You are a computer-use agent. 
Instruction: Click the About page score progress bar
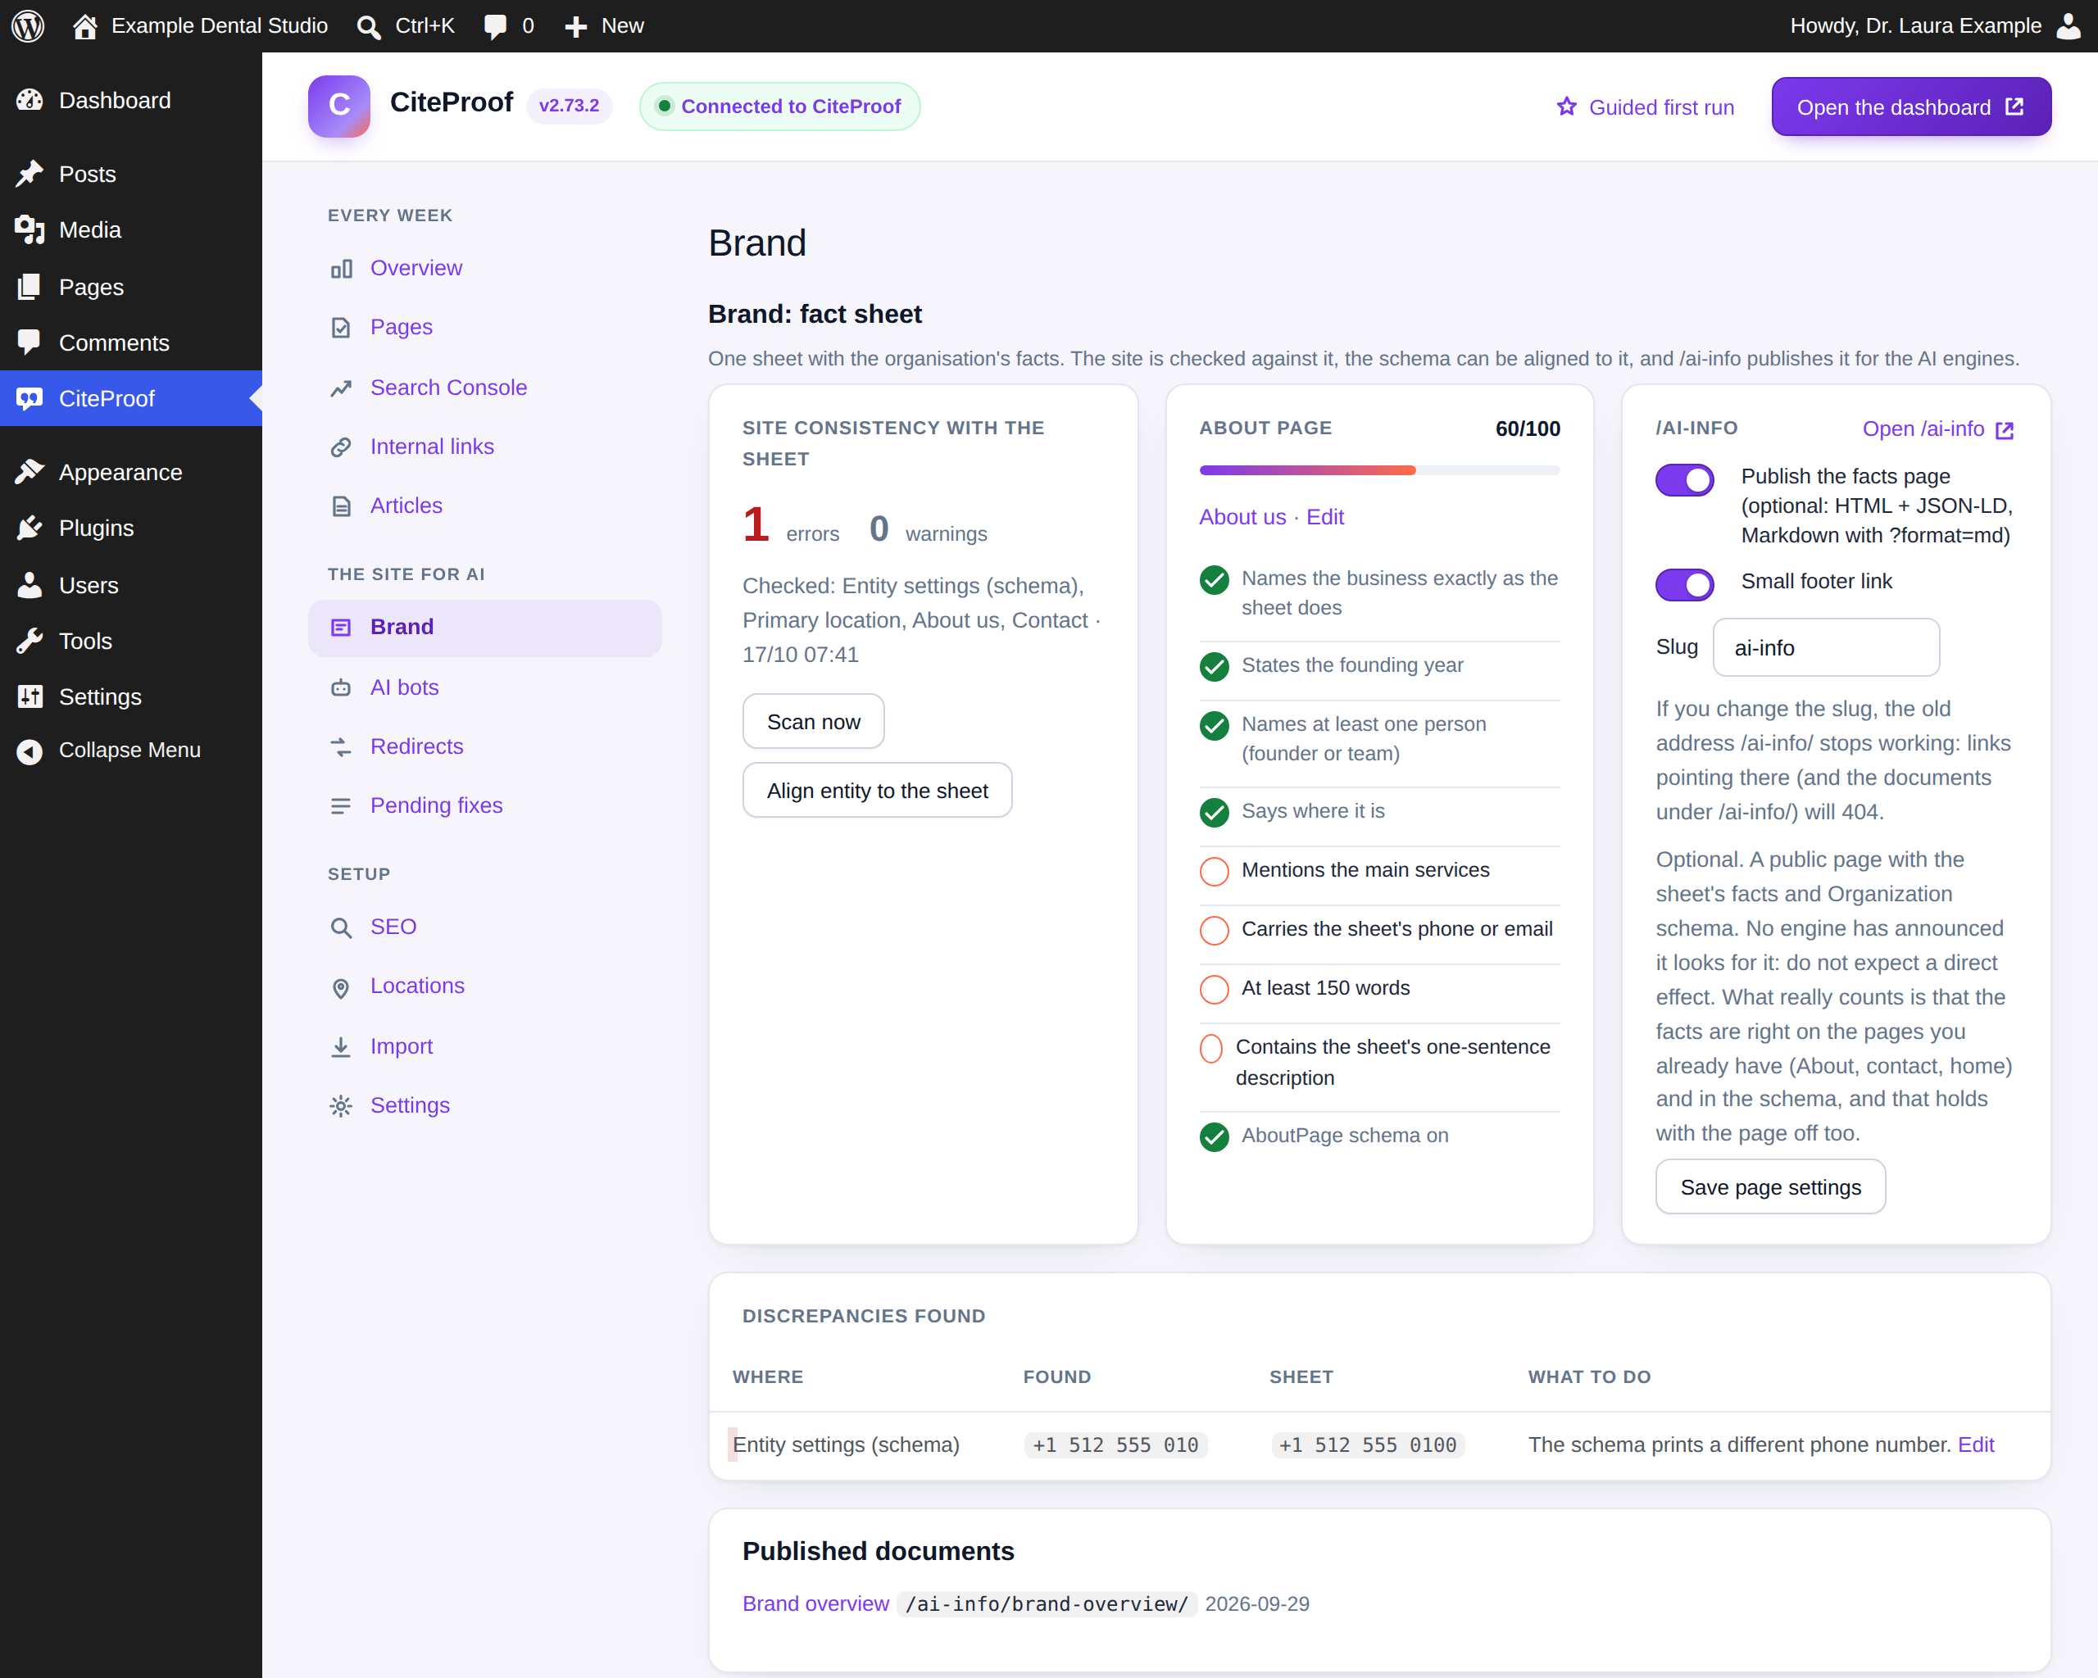1379,469
